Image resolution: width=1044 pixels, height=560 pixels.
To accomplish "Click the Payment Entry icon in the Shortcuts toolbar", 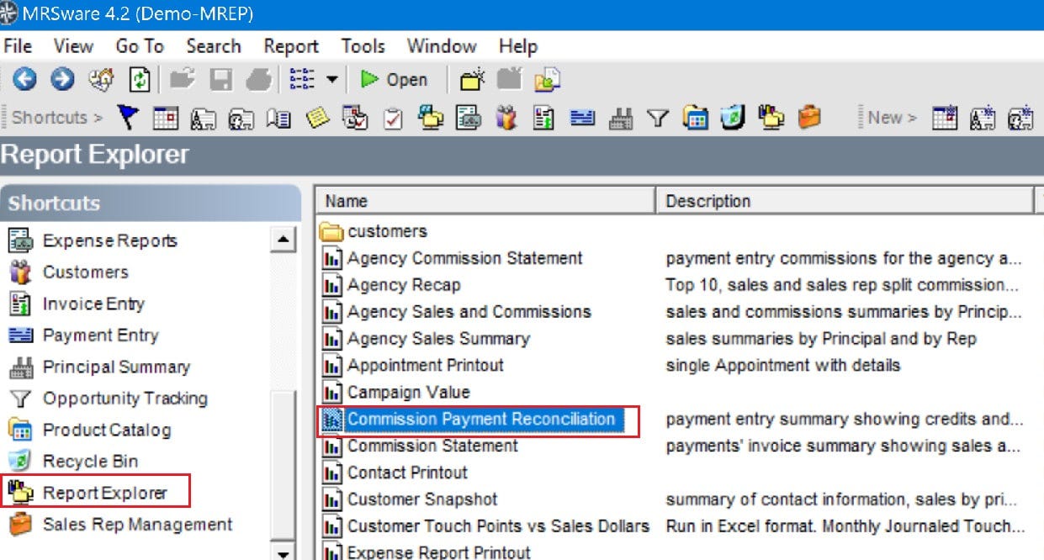I will pyautogui.click(x=582, y=118).
